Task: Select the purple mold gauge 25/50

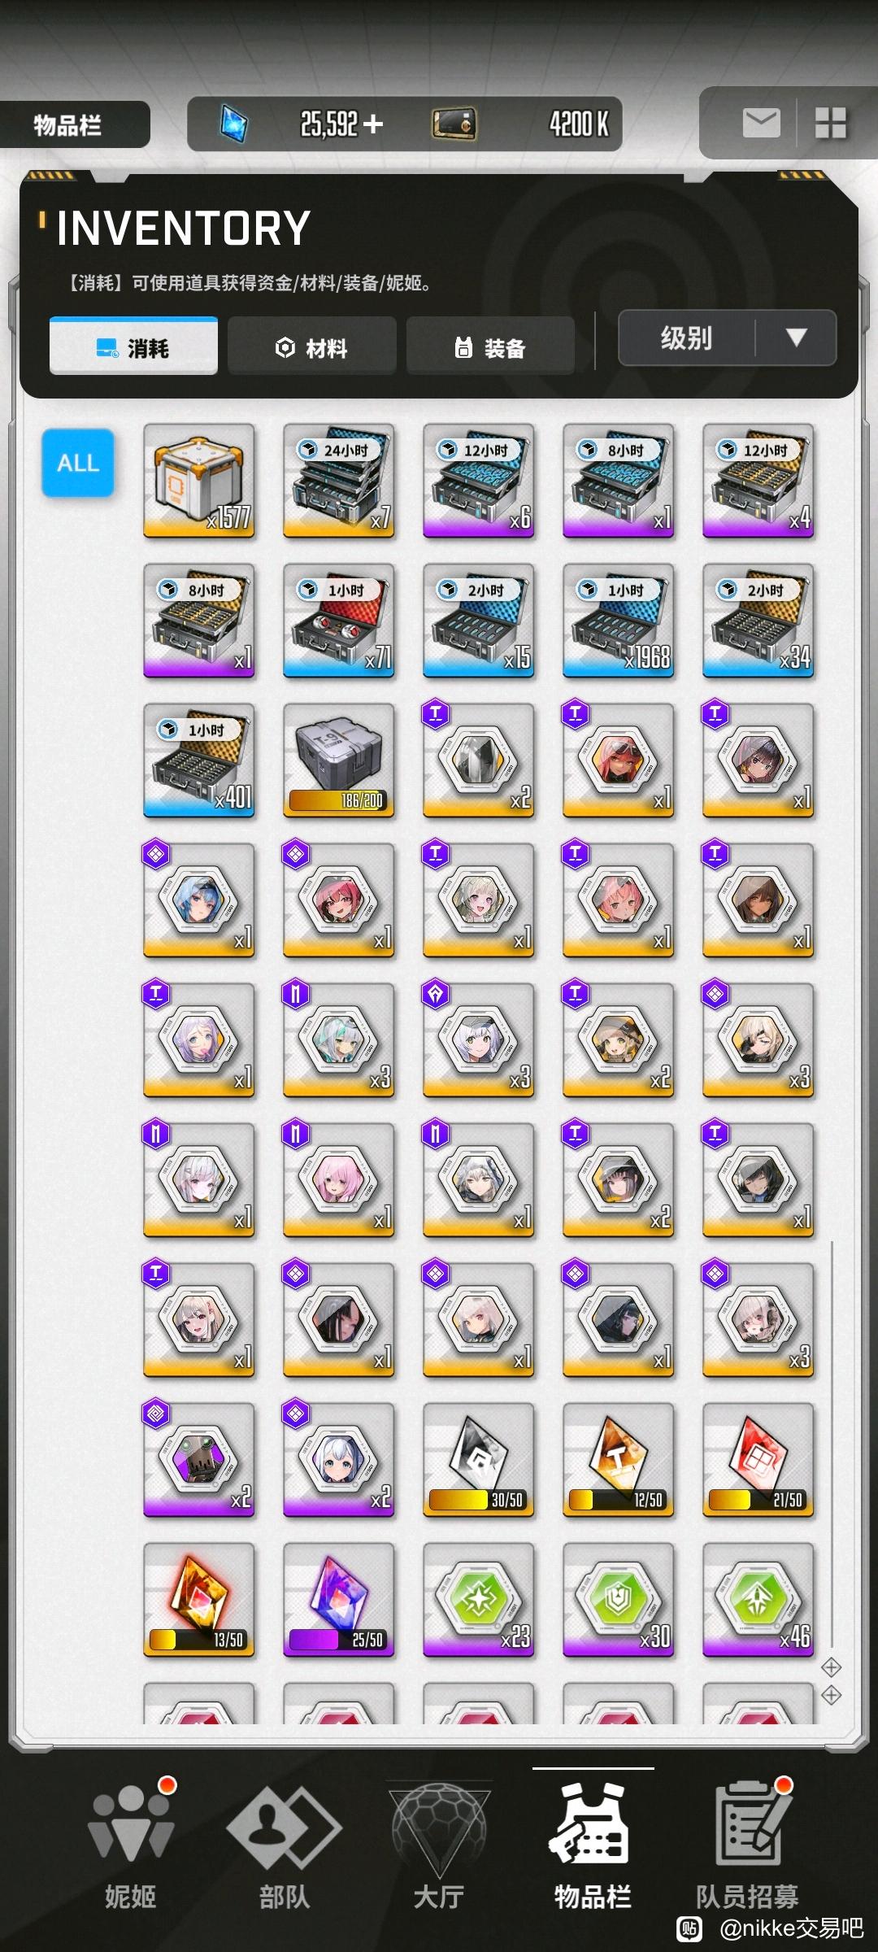Action: [x=339, y=1600]
